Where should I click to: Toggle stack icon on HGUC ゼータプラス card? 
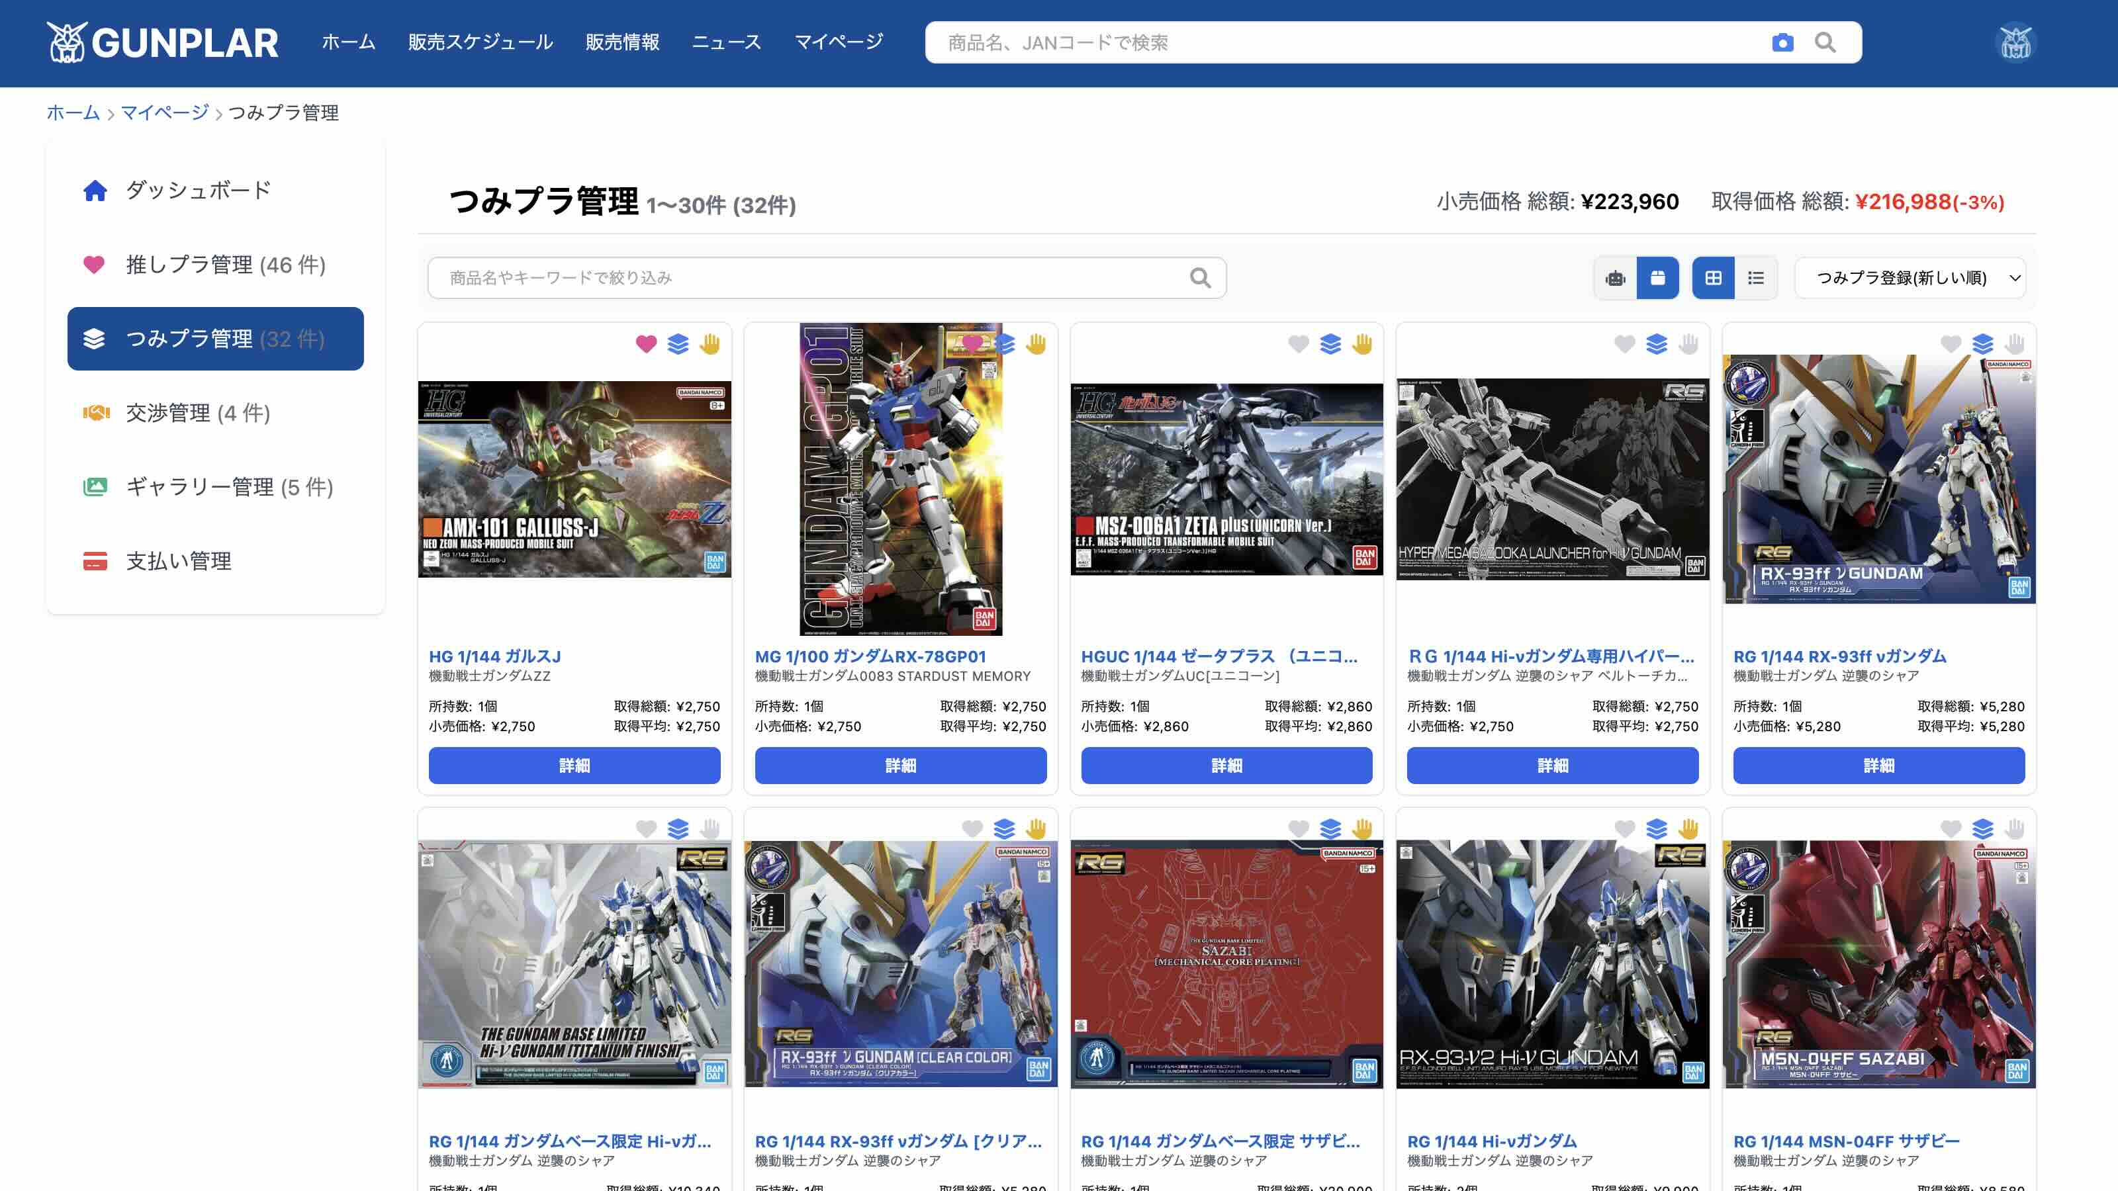pyautogui.click(x=1330, y=343)
